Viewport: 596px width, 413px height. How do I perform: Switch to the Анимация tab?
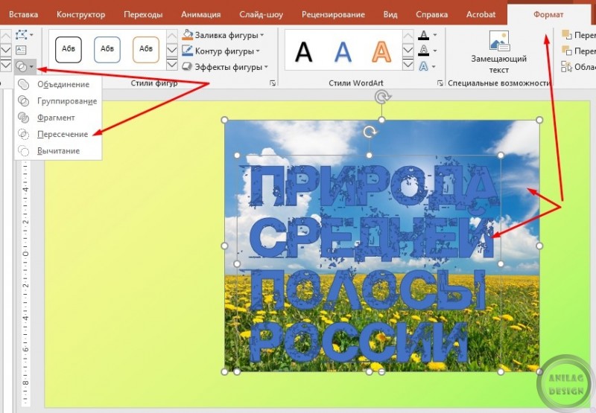(x=200, y=14)
